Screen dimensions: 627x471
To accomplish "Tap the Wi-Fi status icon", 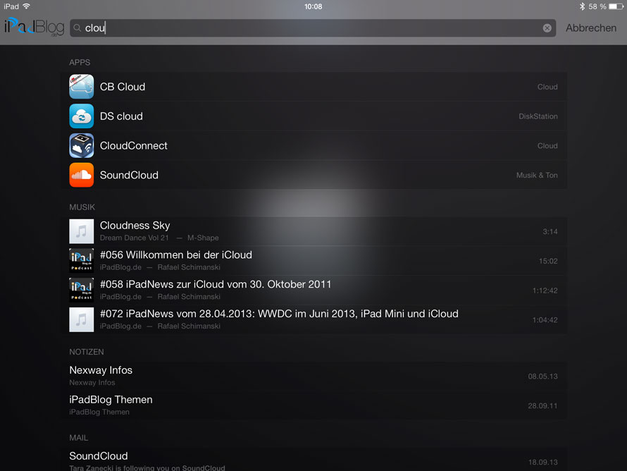I will pyautogui.click(x=26, y=6).
